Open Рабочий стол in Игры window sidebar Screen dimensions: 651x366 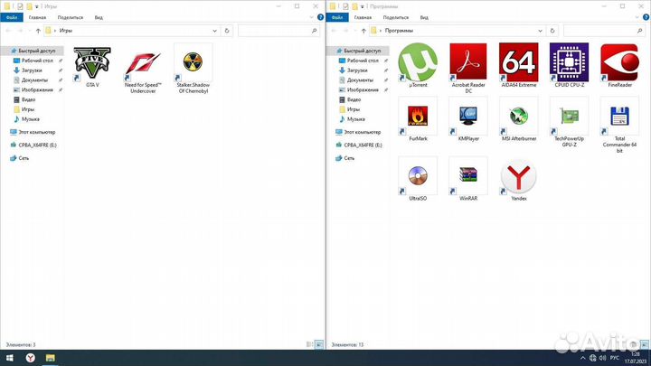point(37,61)
